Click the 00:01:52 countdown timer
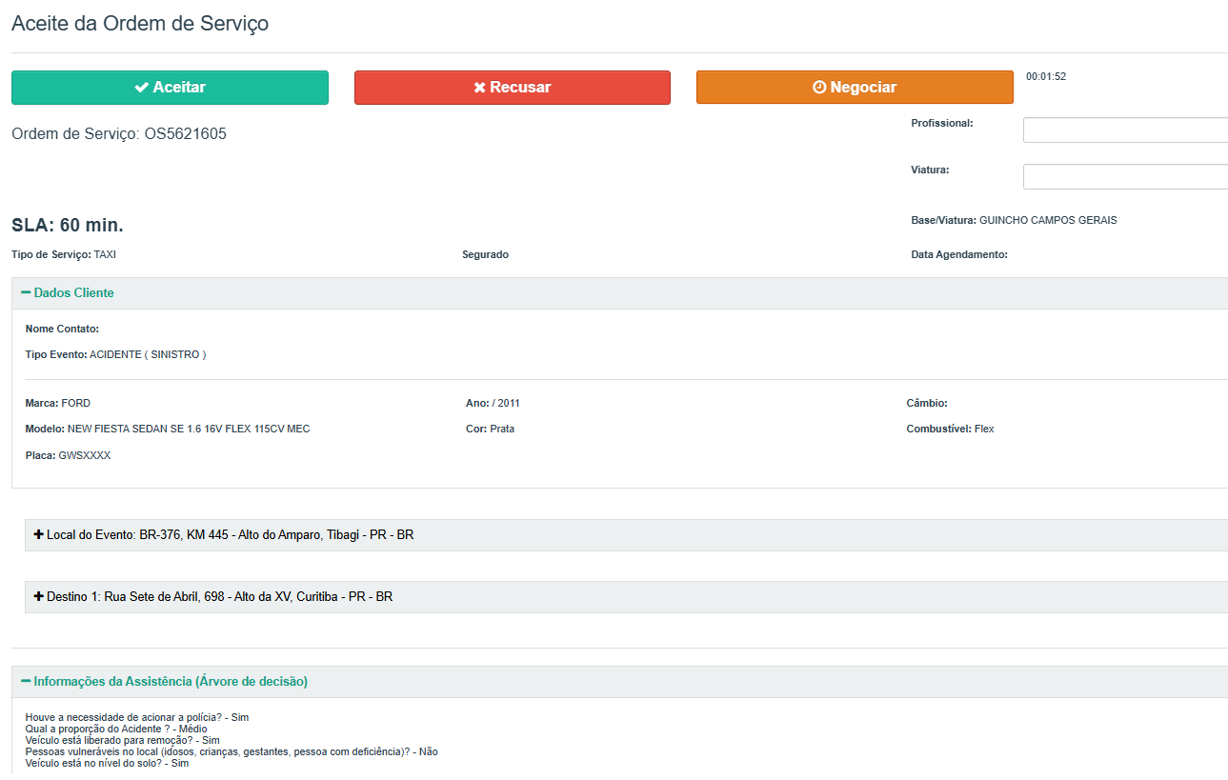Image resolution: width=1228 pixels, height=780 pixels. pos(1046,77)
